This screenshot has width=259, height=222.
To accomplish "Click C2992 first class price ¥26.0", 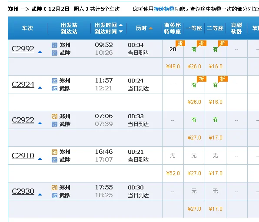I will [x=194, y=66].
